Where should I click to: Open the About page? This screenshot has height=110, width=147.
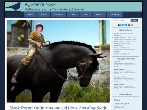pyautogui.click(x=85, y=14)
